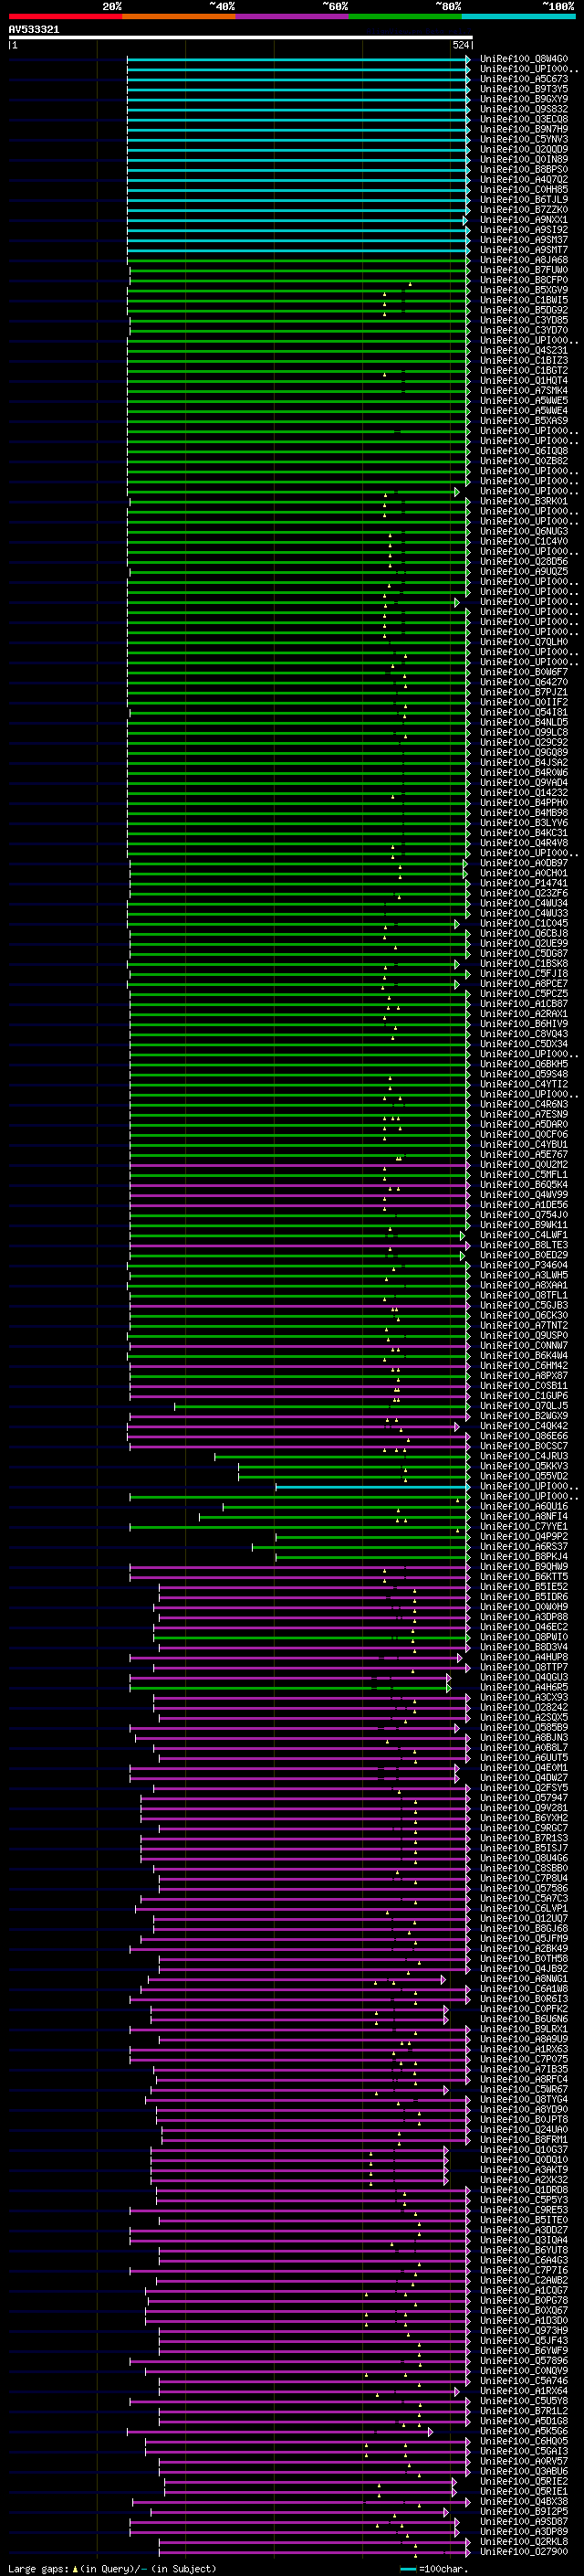Select hit UniRef100_A5WWE5
Viewport: 584px width, 2576px height.
[523, 400]
